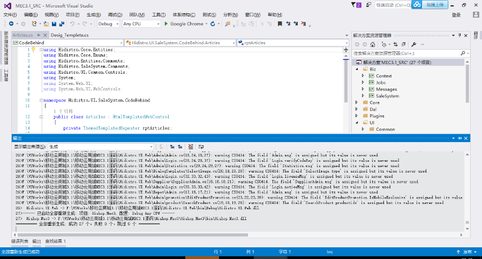This screenshot has width=482, height=259.
Task: Toggle bookmark with the bookmark icon
Action: [280, 23]
